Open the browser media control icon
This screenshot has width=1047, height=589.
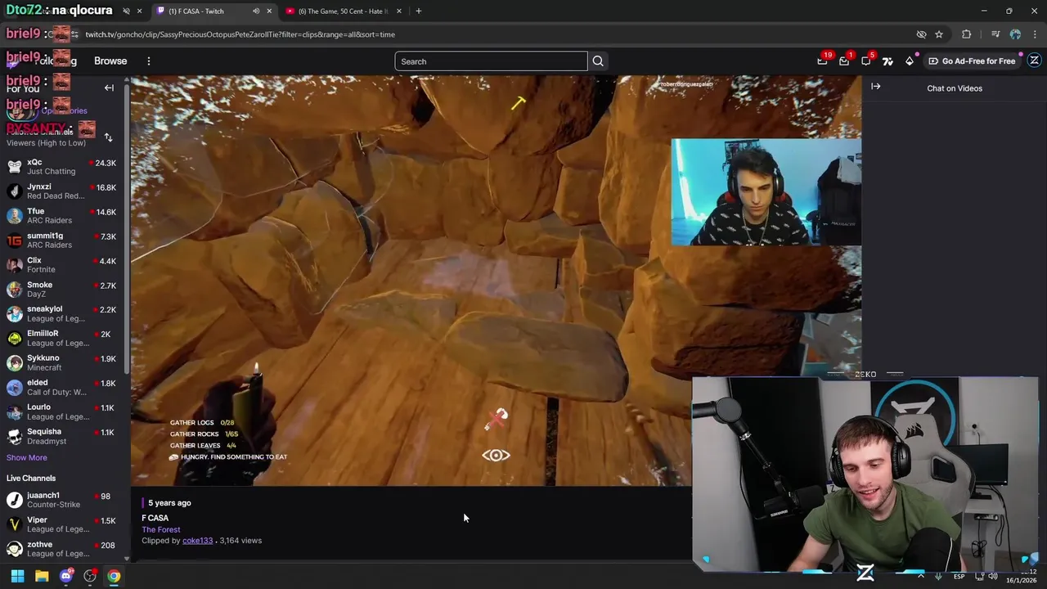pos(995,34)
